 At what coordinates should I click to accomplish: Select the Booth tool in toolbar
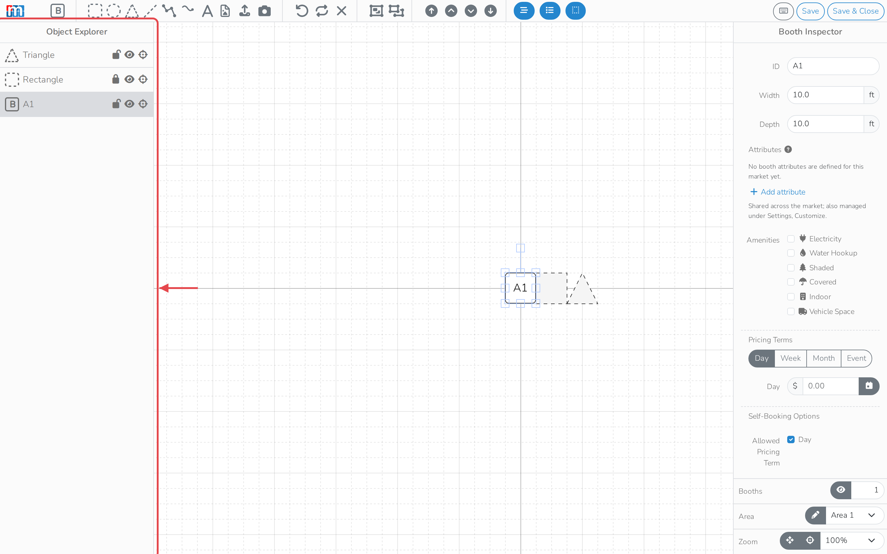pos(58,11)
